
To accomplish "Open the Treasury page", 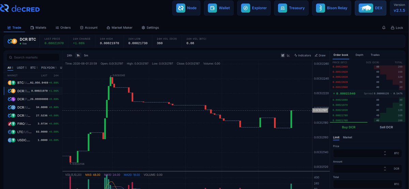I will [x=291, y=8].
